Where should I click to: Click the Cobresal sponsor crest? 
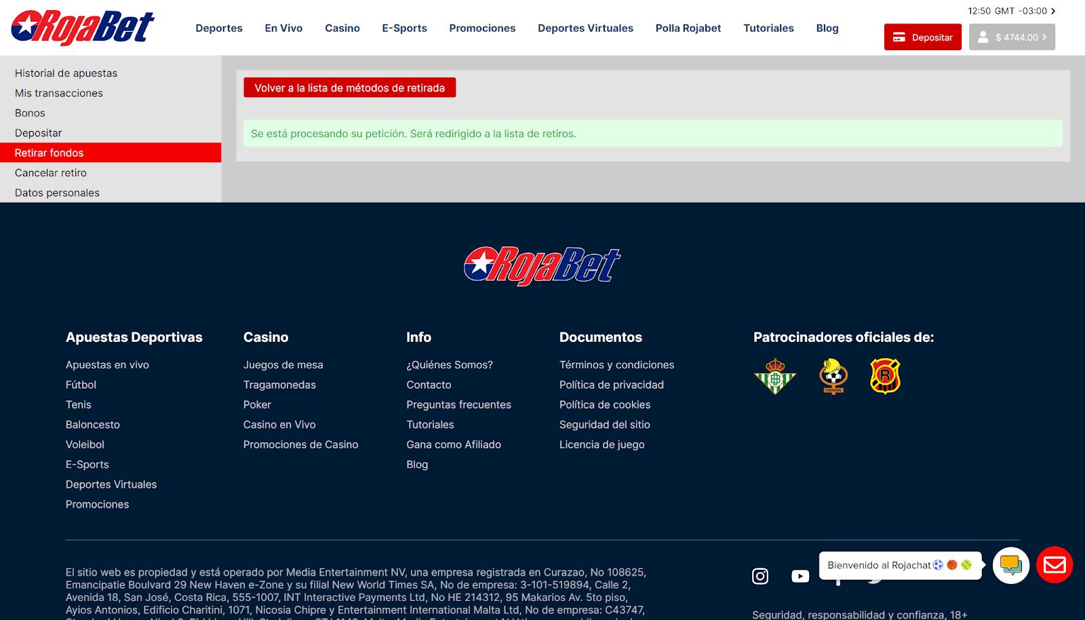tap(833, 376)
